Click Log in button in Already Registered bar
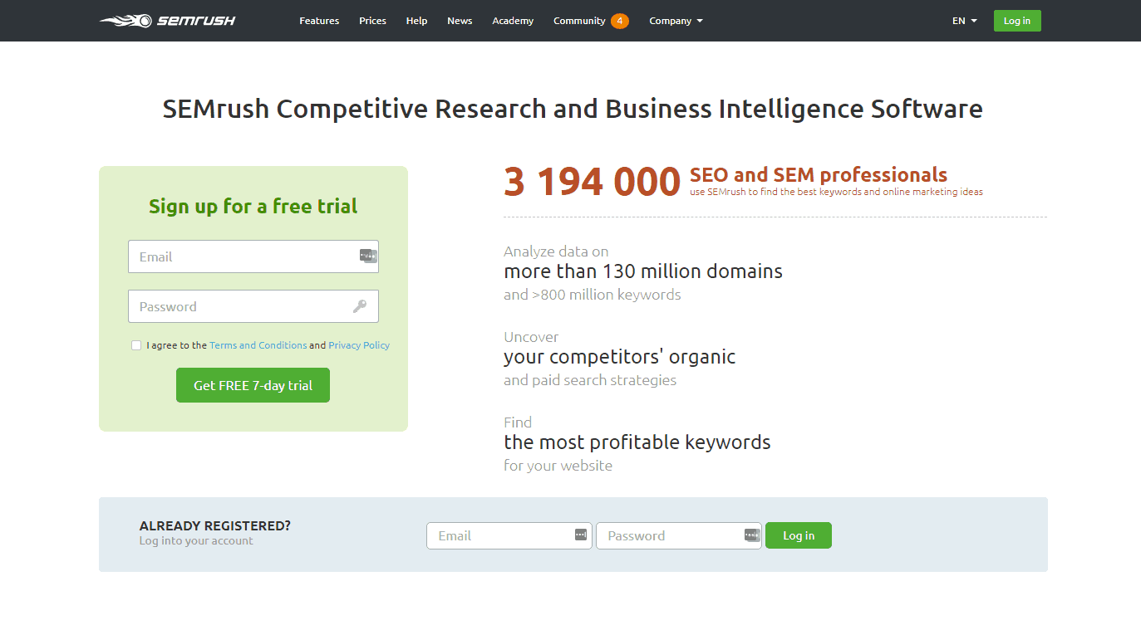 [x=798, y=535]
